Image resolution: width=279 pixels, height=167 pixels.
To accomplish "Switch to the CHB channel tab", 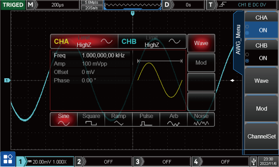I will coord(151,41).
